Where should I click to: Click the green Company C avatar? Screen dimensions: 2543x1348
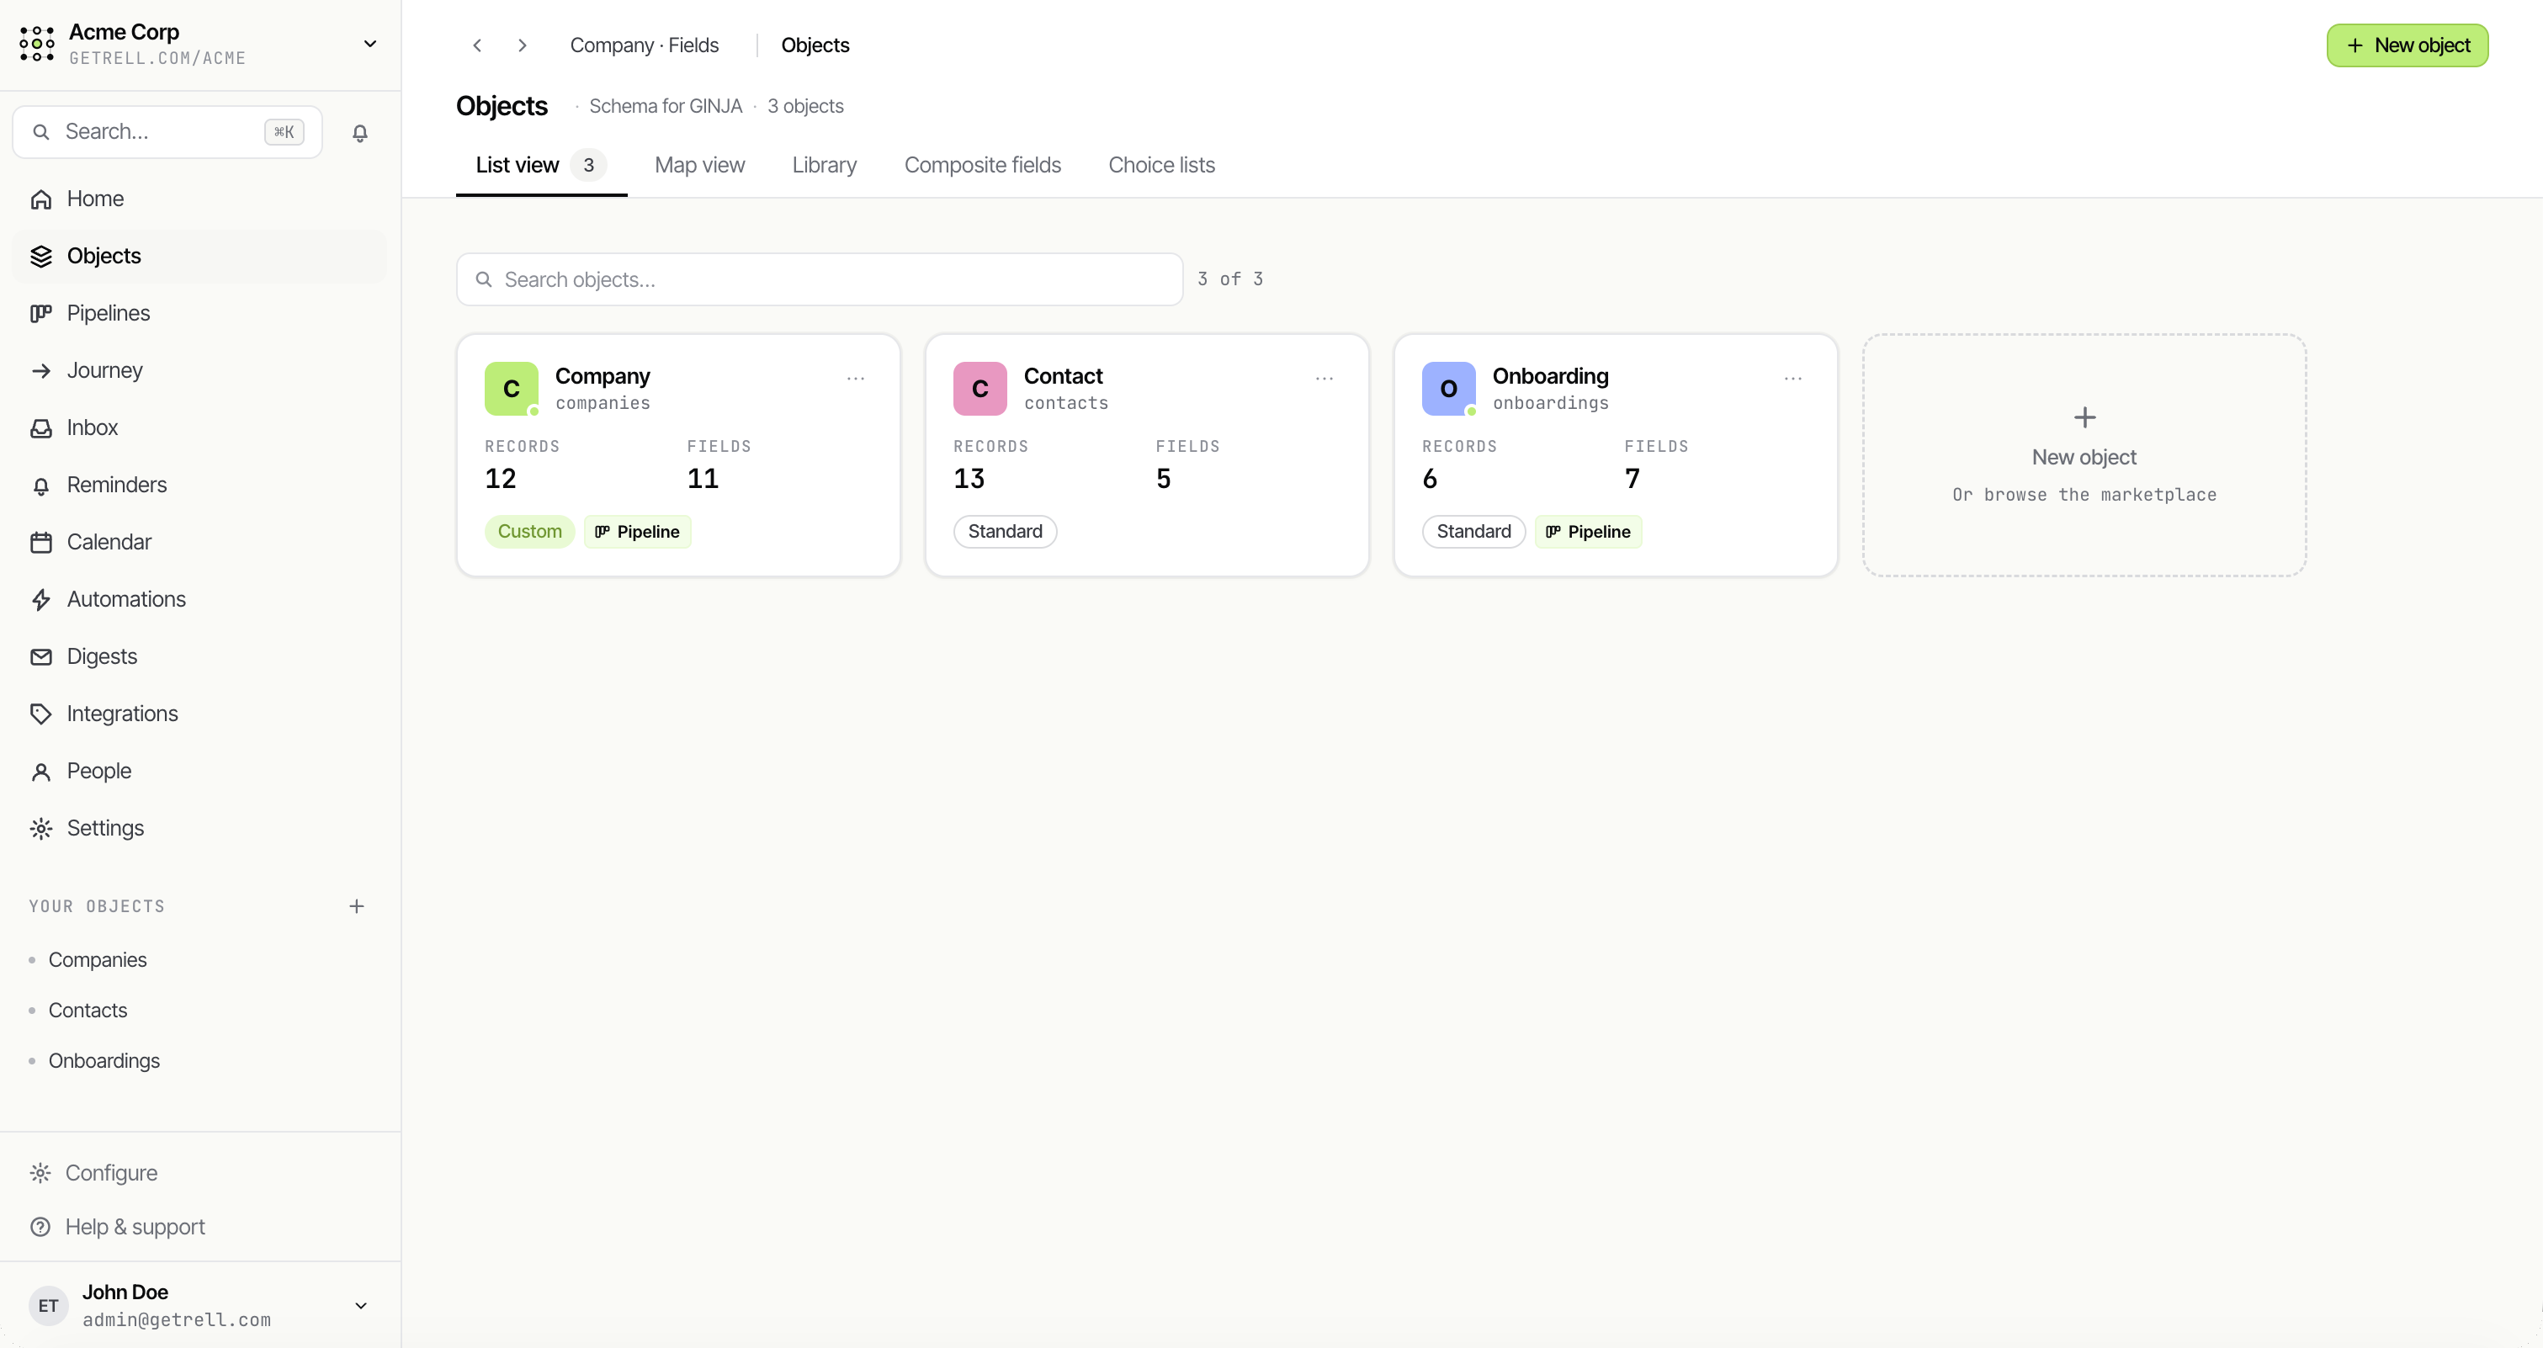(x=512, y=389)
